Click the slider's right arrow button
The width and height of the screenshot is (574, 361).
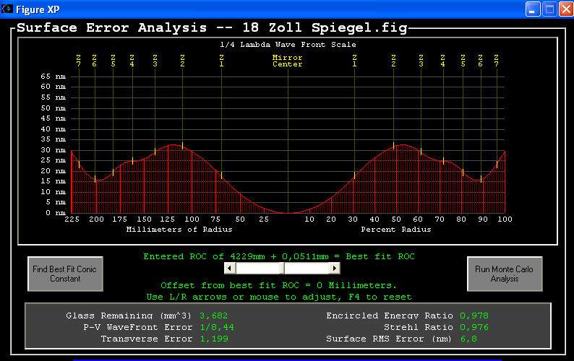click(335, 268)
